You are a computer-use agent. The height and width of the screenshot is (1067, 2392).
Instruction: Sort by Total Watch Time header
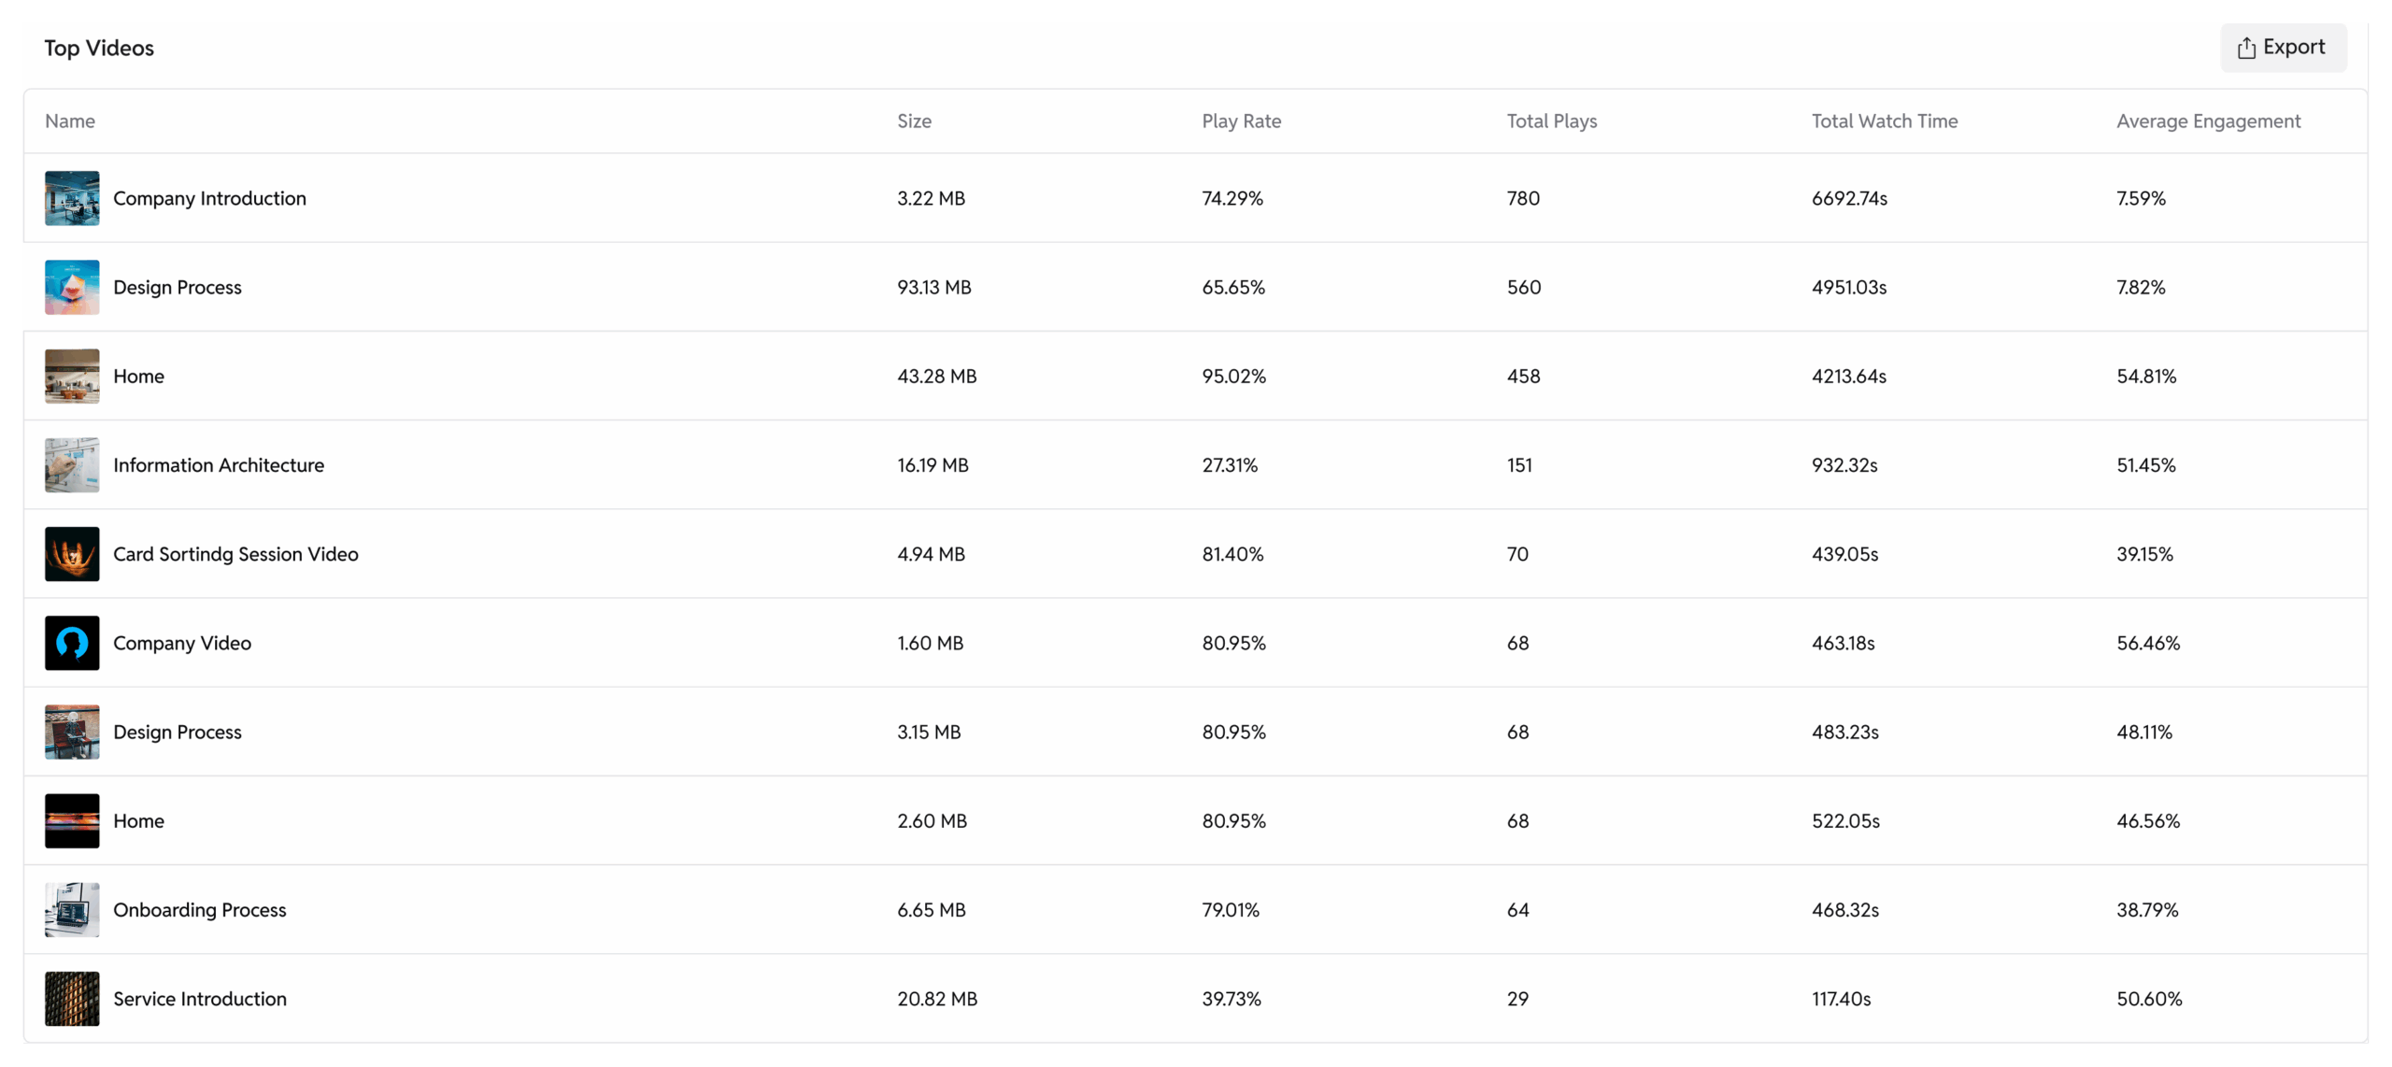(x=1884, y=121)
